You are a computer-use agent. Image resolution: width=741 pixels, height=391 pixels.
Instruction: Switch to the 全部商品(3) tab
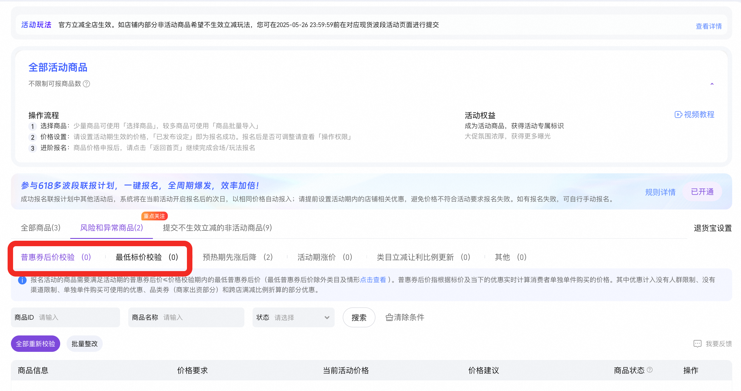pyautogui.click(x=40, y=228)
